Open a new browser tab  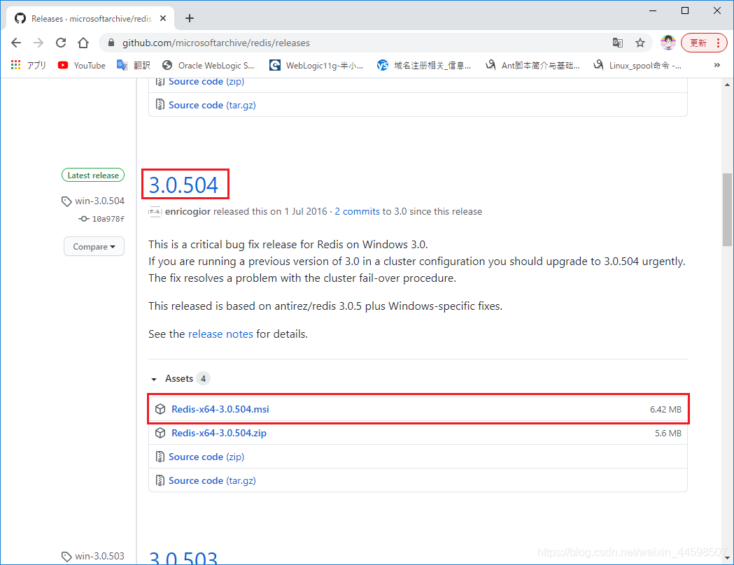190,18
